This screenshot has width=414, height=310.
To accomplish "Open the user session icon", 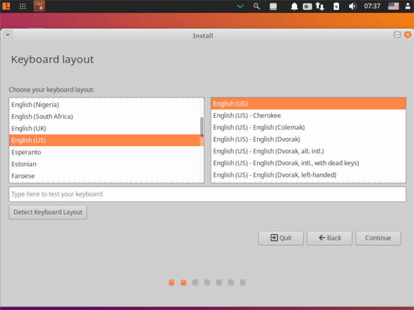I will 408,6.
